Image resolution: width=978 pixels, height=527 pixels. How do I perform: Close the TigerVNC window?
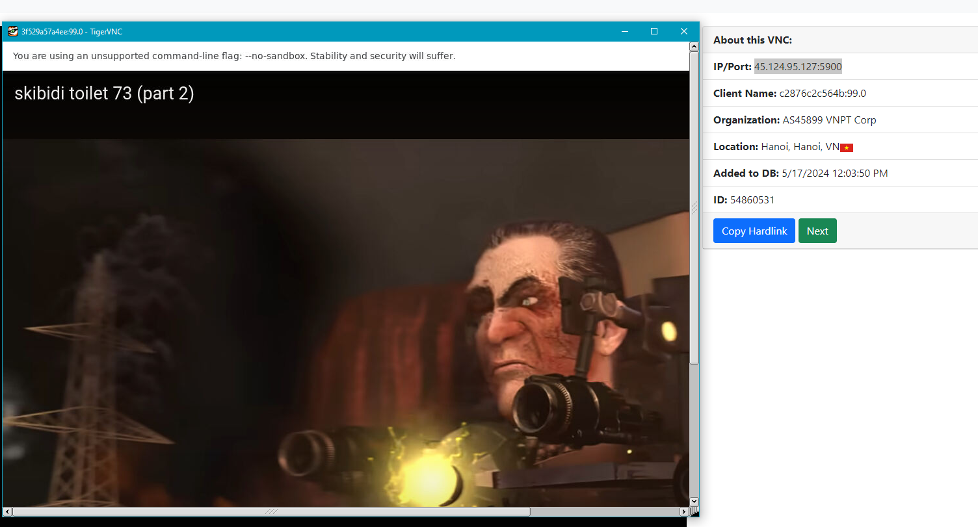click(684, 31)
